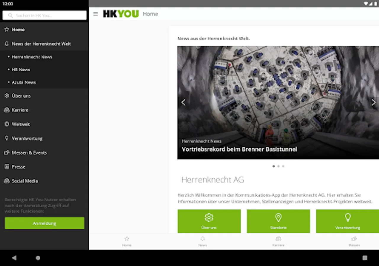379x266 pixels.
Task: Click the location pin icon on Standorte tile
Action: pos(278,218)
